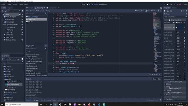Toggle visibility of left_ray node

coord(22,32)
